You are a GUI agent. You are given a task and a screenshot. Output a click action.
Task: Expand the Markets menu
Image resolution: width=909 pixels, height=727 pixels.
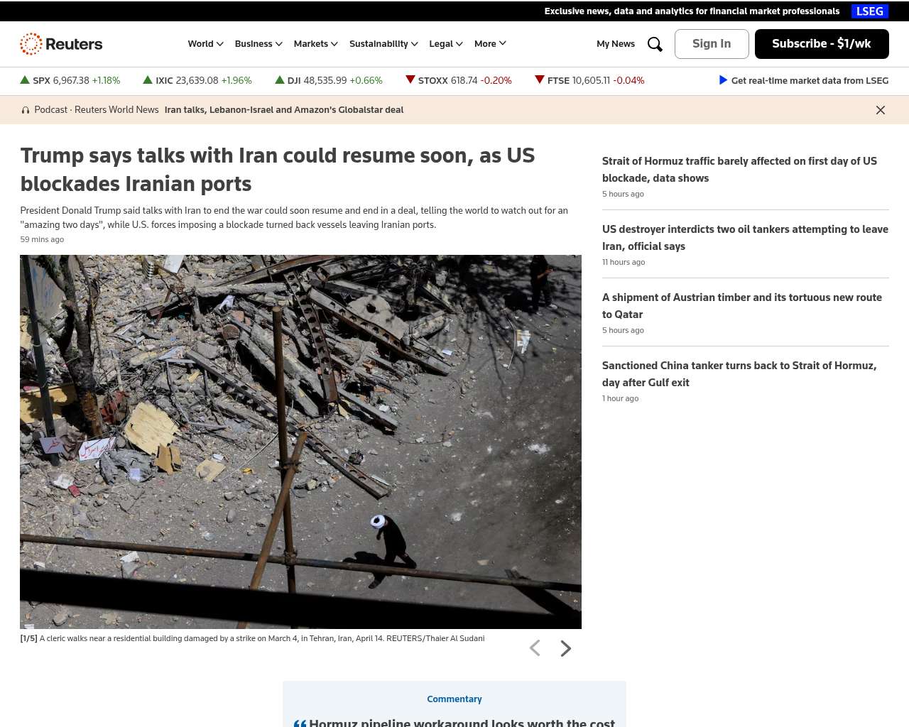pos(316,44)
